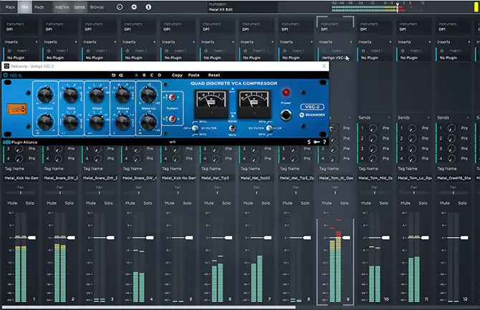This screenshot has width=480, height=310.
Task: Click the undo arrow in Vertigo VSC-2 plugin
Action: coord(114,75)
